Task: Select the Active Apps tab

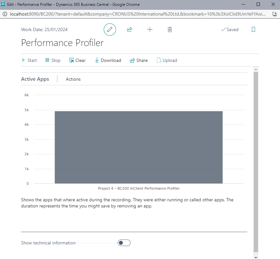Action: (35, 79)
